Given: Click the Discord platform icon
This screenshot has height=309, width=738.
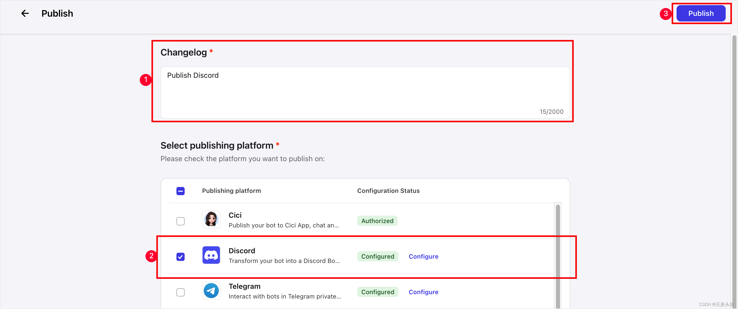Looking at the screenshot, I should (212, 256).
